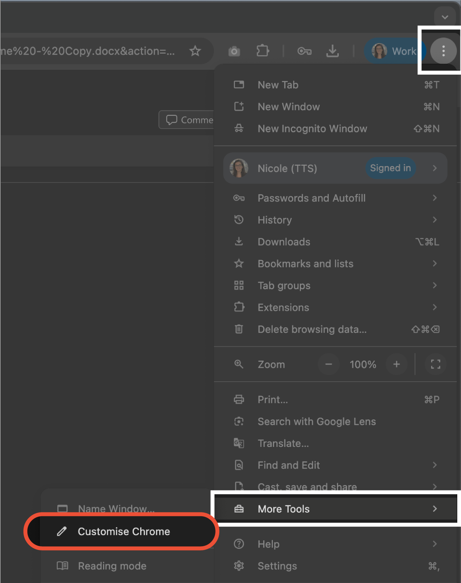Expand the Tab groups submenu

pos(335,285)
